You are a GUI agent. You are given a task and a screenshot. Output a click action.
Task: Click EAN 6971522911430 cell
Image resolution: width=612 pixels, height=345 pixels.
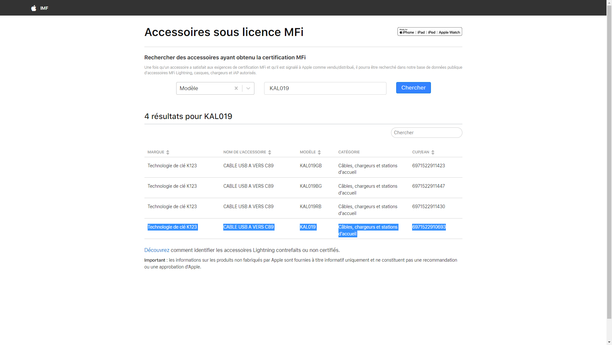tap(428, 207)
